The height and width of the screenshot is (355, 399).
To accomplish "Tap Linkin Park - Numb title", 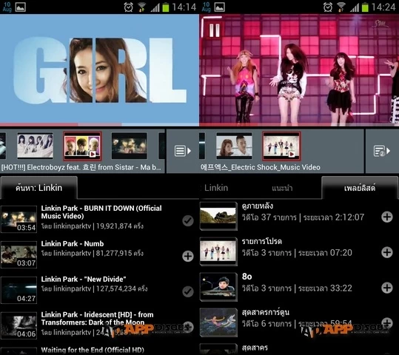I will pos(73,243).
